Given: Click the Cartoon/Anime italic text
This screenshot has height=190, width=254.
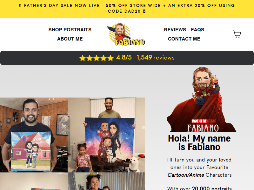Looking at the screenshot, I should (186, 175).
